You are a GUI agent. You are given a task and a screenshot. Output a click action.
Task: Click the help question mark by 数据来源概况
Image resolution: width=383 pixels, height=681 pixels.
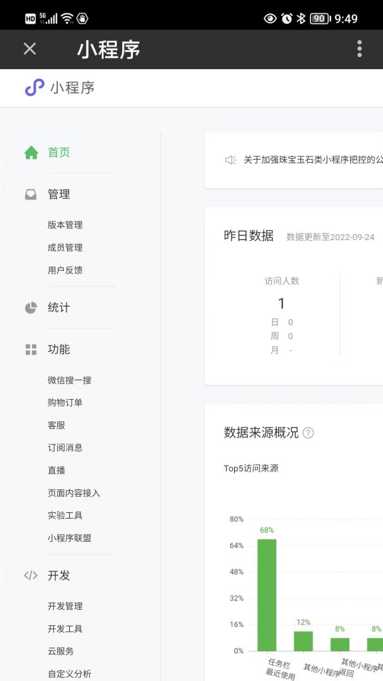pos(308,433)
